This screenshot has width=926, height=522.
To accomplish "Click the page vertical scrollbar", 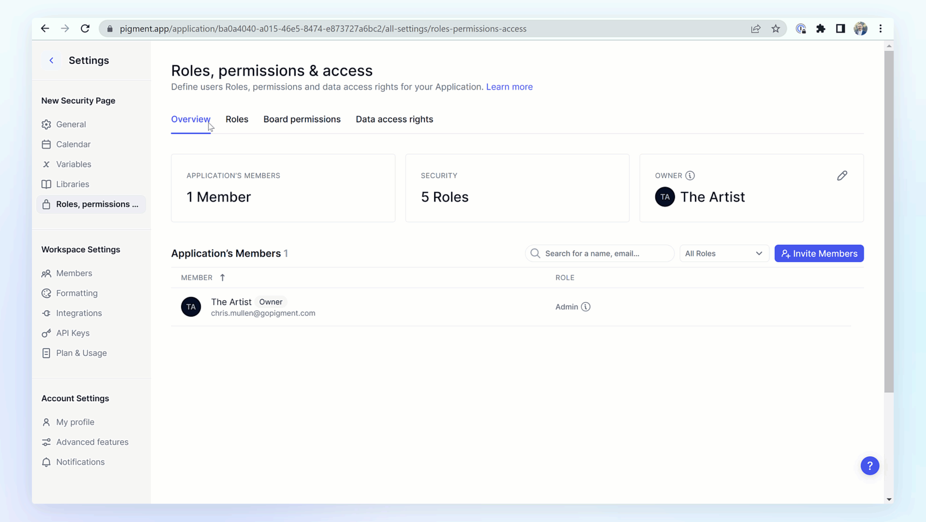I will (x=889, y=221).
